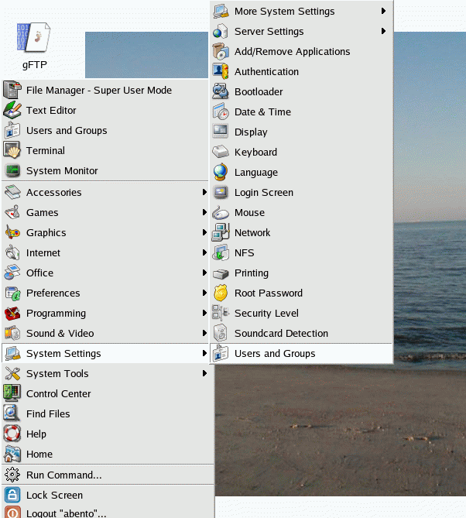The height and width of the screenshot is (518, 466).
Task: Expand the System Settings submenu arrow
Action: [x=204, y=353]
